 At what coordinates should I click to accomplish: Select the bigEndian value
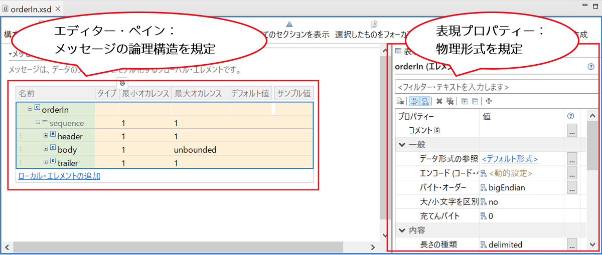pyautogui.click(x=507, y=187)
